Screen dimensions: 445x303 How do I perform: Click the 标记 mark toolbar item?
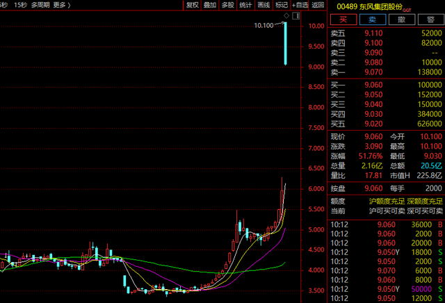pyautogui.click(x=281, y=5)
